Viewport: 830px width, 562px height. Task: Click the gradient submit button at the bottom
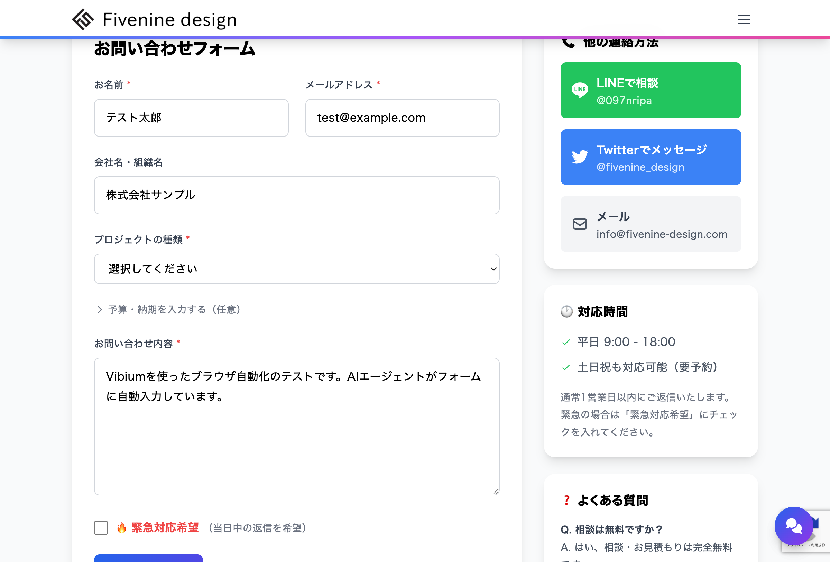point(148,560)
